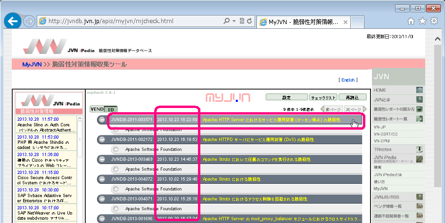Open feed item 2013.10.28 10:30:00 SAP Sybase

point(46,195)
